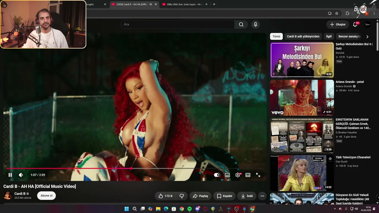Click the install app icon in address bar

(x=330, y=13)
